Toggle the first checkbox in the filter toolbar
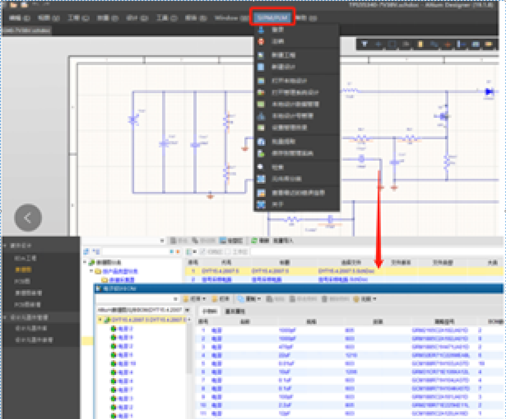Screen dimensions: 506x419 (x=203, y=252)
